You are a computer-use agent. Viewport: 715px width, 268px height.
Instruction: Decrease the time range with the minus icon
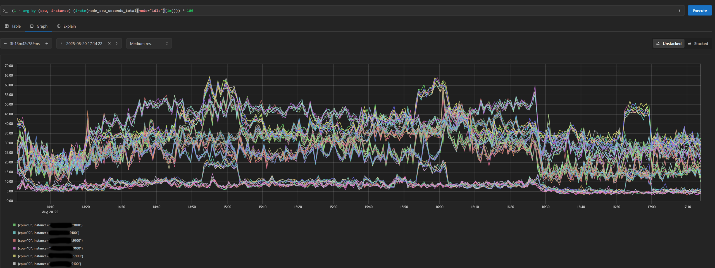(x=5, y=44)
